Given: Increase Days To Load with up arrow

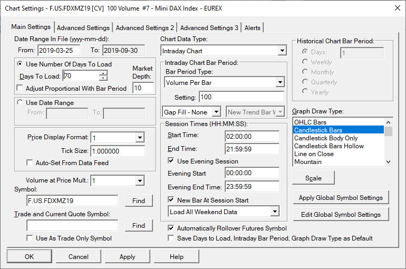Looking at the screenshot, I should [x=103, y=73].
